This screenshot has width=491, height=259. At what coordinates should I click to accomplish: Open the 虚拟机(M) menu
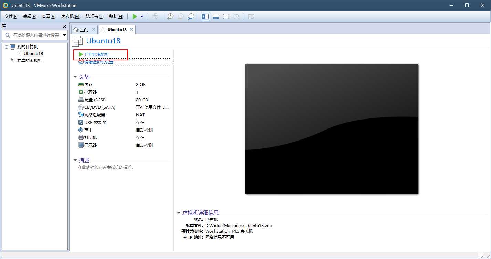(71, 17)
